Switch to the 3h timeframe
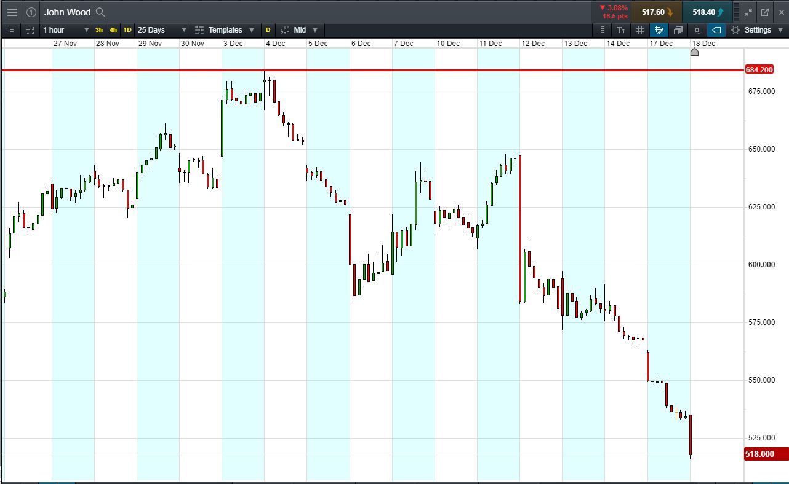The width and height of the screenshot is (789, 484). [99, 30]
